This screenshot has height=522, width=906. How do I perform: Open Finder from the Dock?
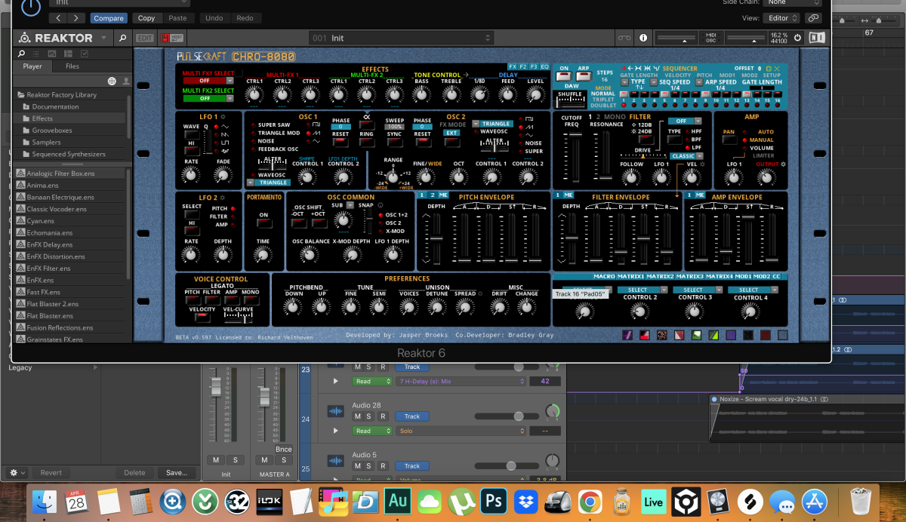tap(46, 500)
